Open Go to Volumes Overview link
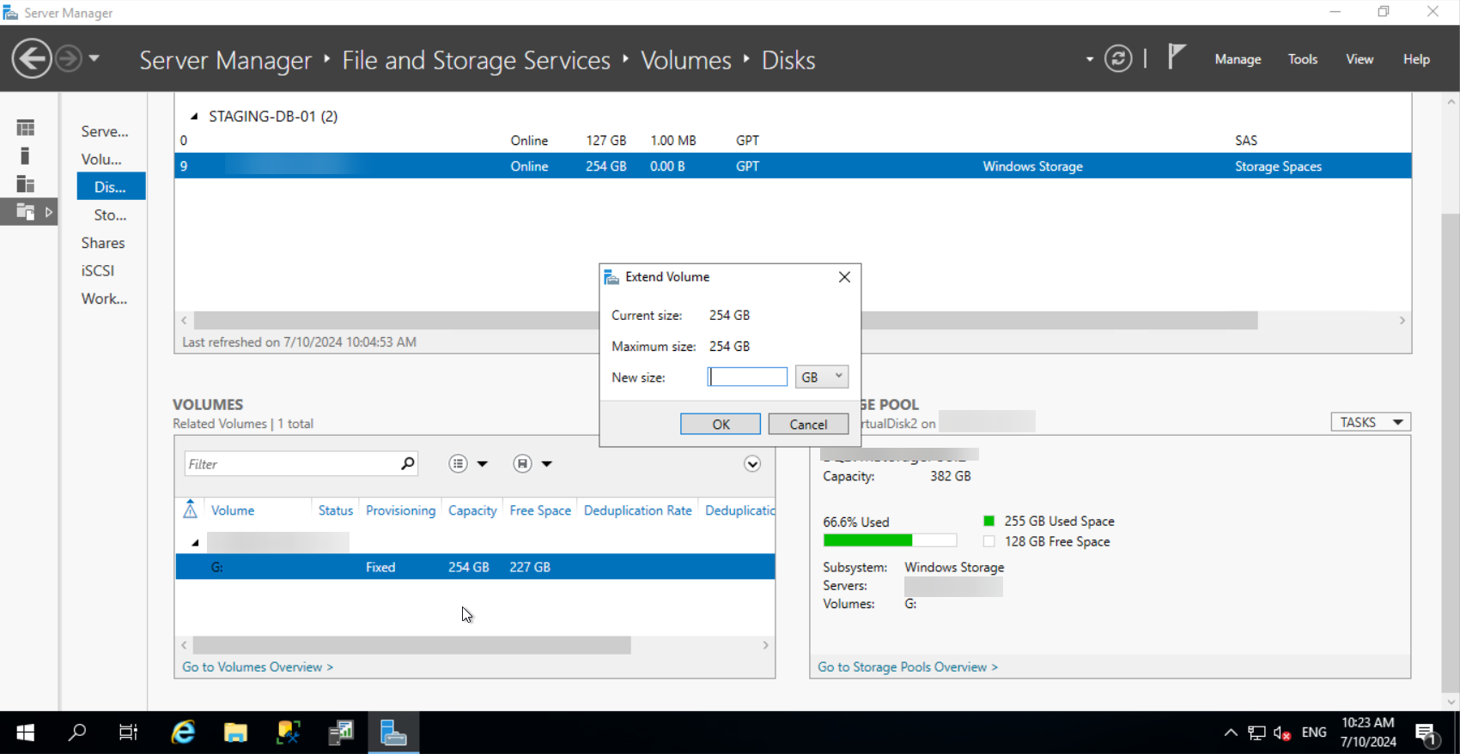 [x=258, y=667]
